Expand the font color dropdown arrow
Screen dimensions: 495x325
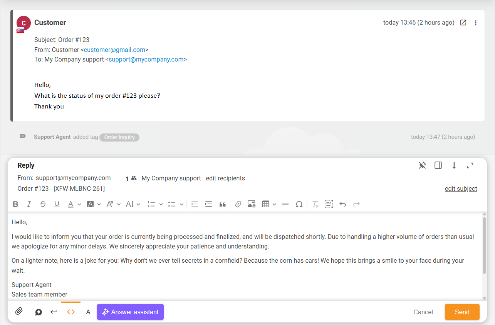coord(79,204)
